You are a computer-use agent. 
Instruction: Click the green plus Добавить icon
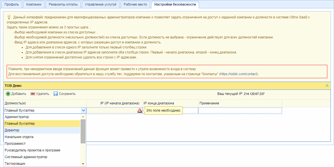tap(8, 94)
